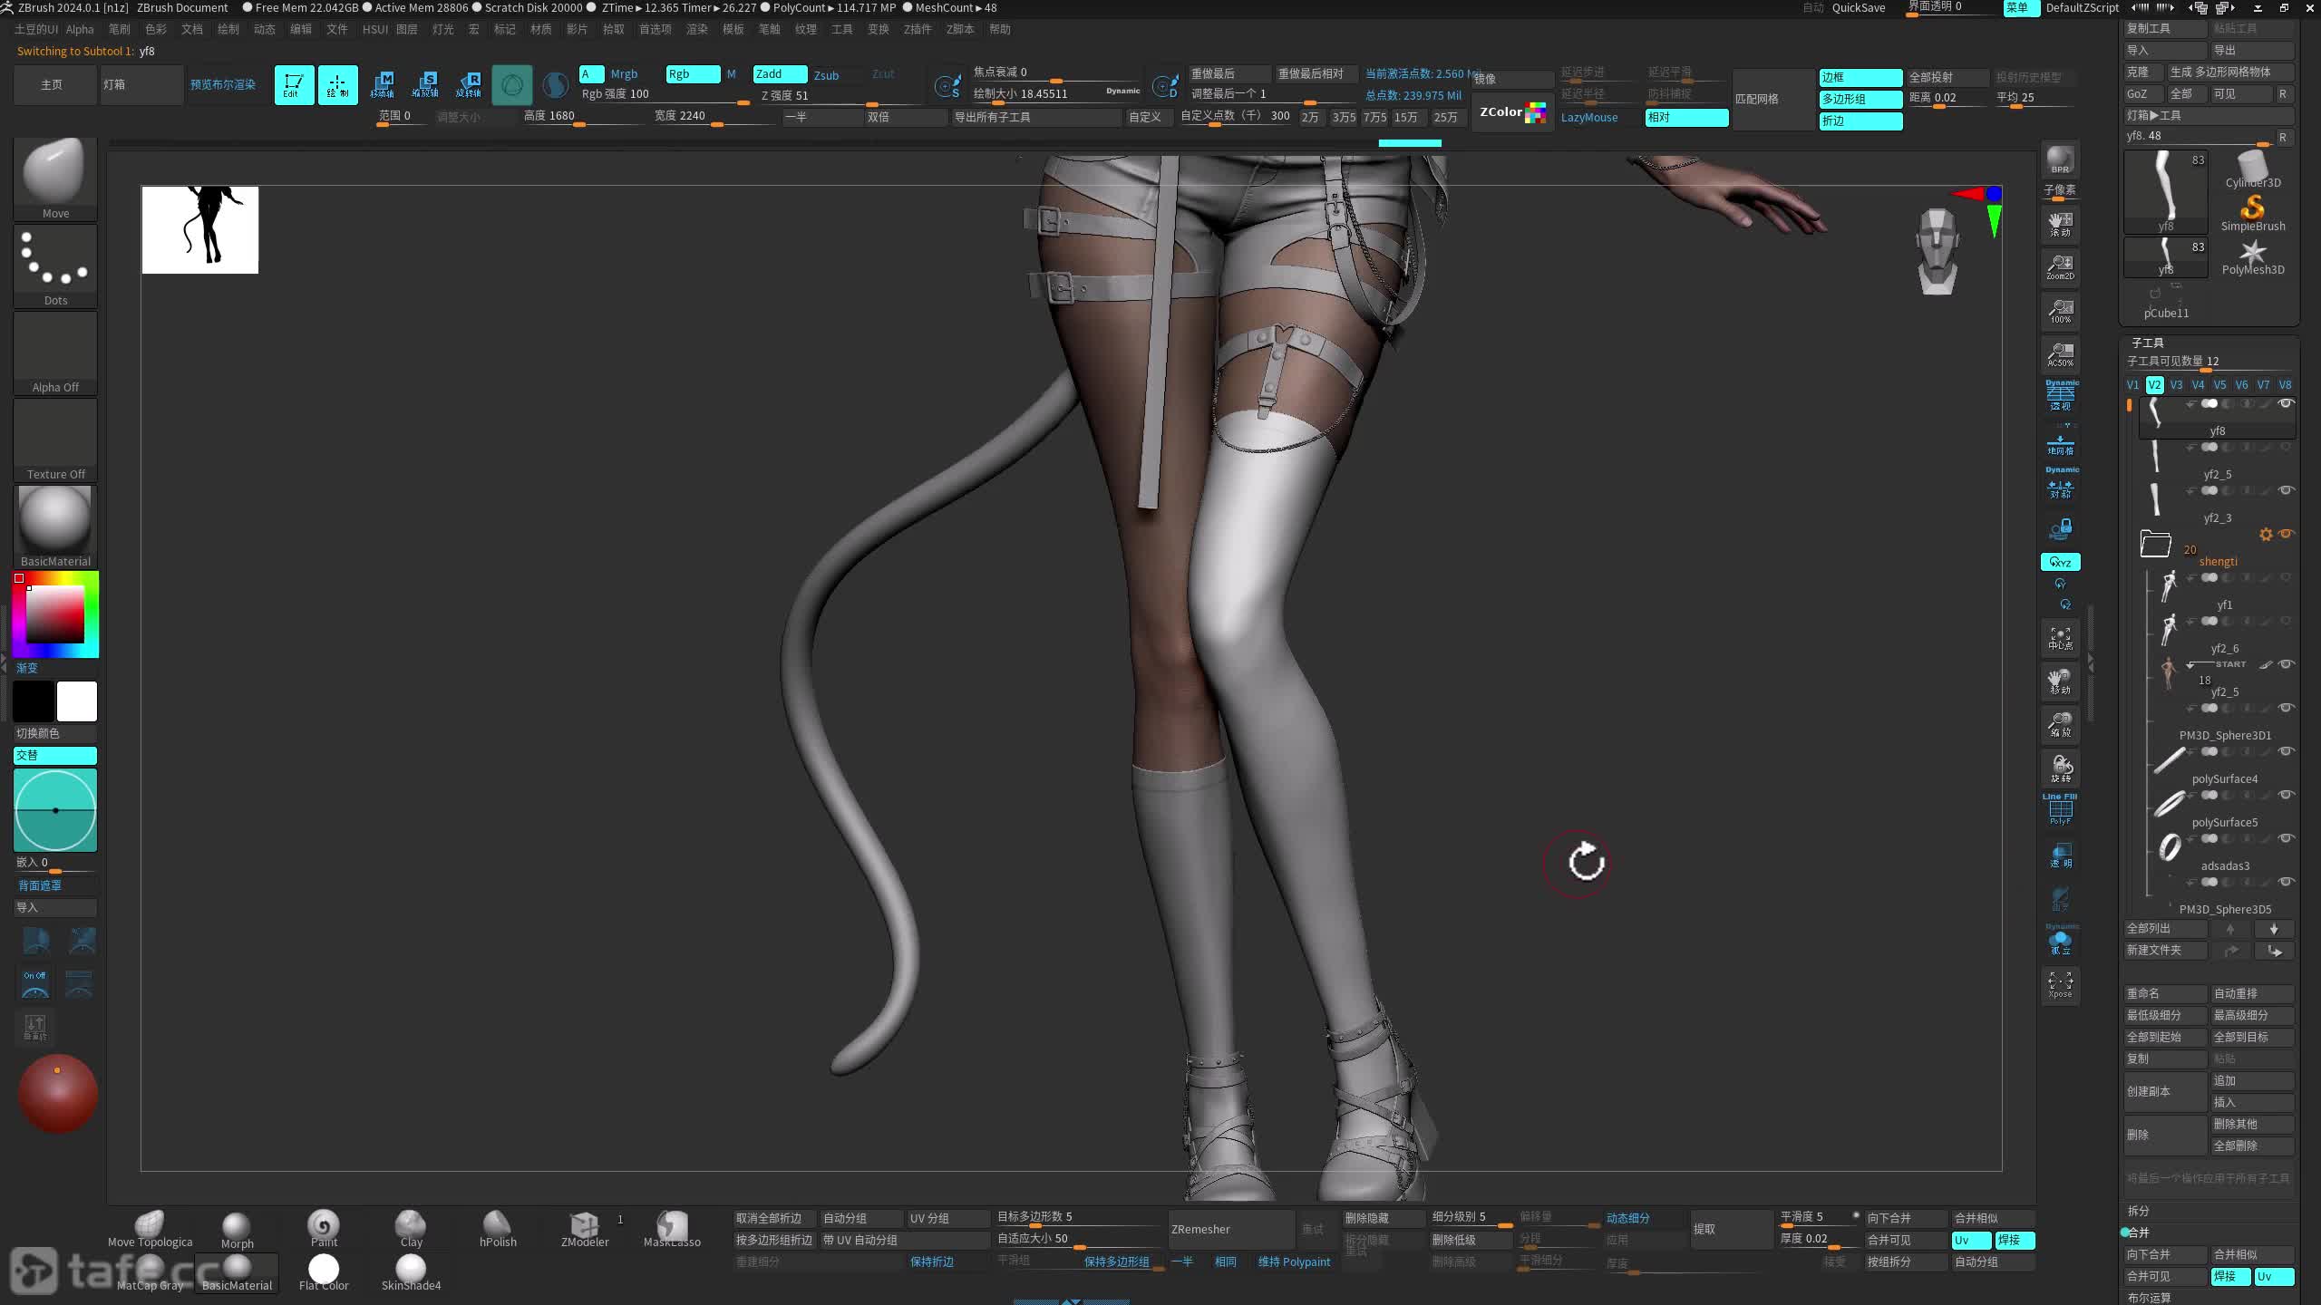Select the 移动轴 move gizmo tool
2321x1305 pixels.
coord(382,85)
